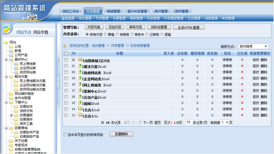
Task: Open the 排序方式 sort dropdown
Action: coord(253,46)
